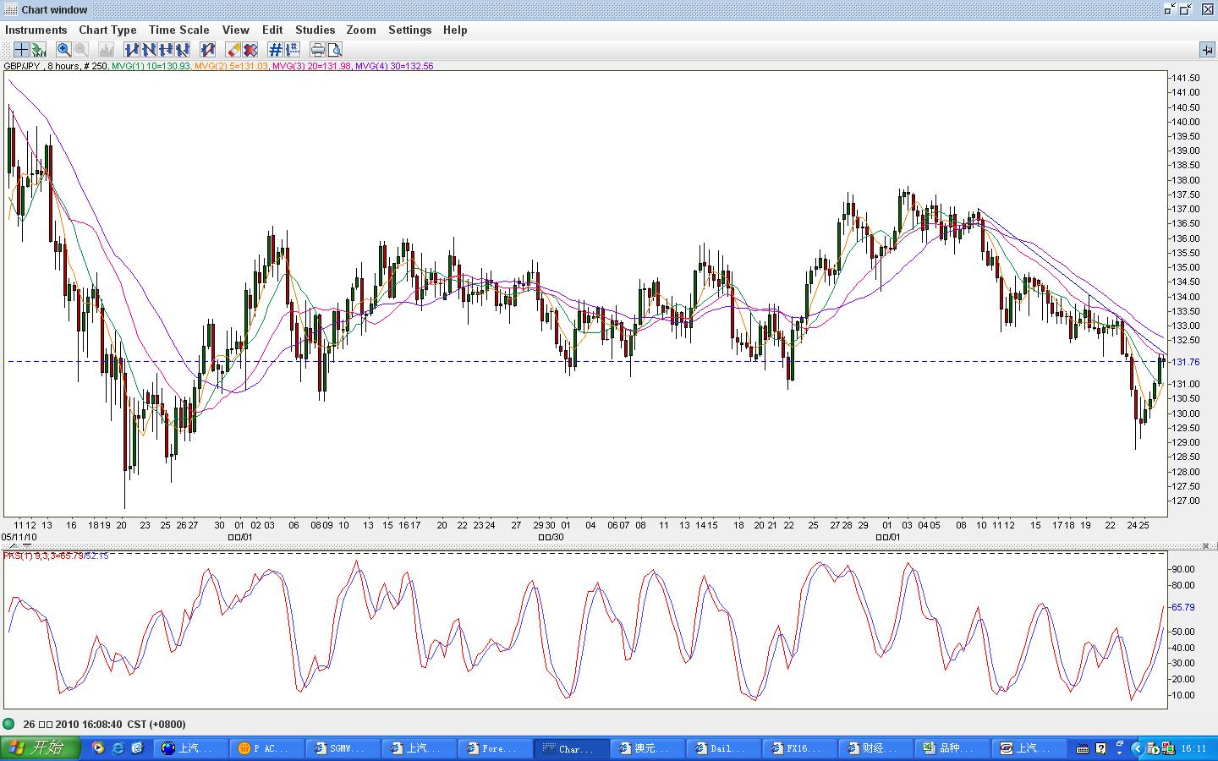Image resolution: width=1218 pixels, height=761 pixels.
Task: Select the crosshair cursor tool
Action: (21, 50)
